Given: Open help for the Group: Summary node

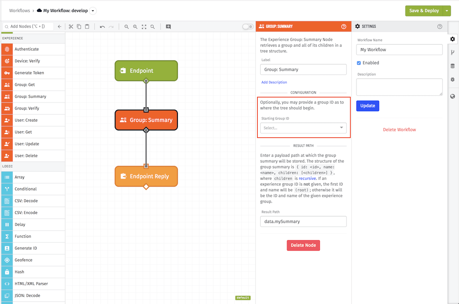Looking at the screenshot, I should click(x=343, y=26).
